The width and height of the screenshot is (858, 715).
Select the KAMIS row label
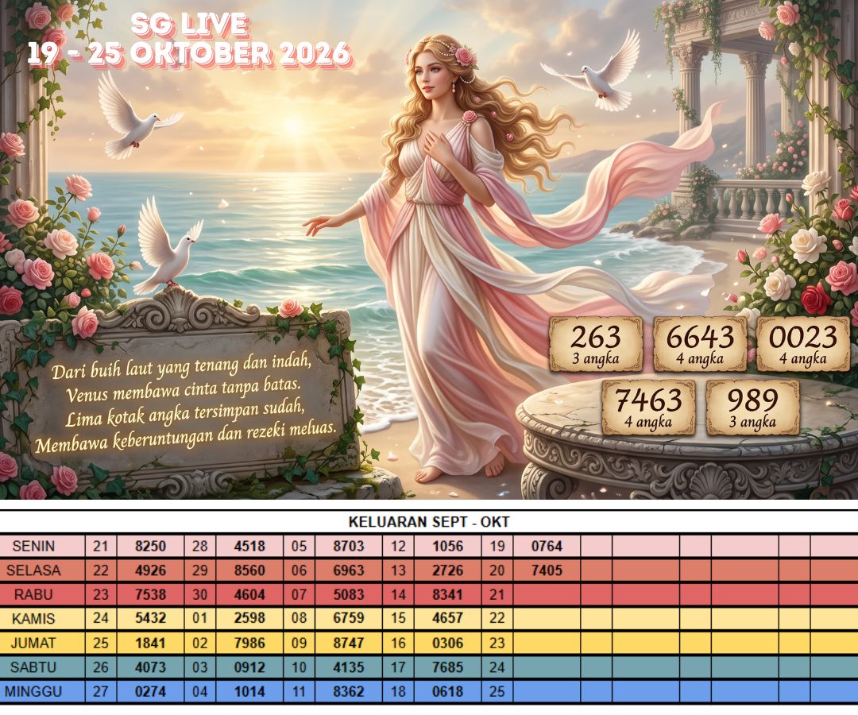click(x=33, y=619)
